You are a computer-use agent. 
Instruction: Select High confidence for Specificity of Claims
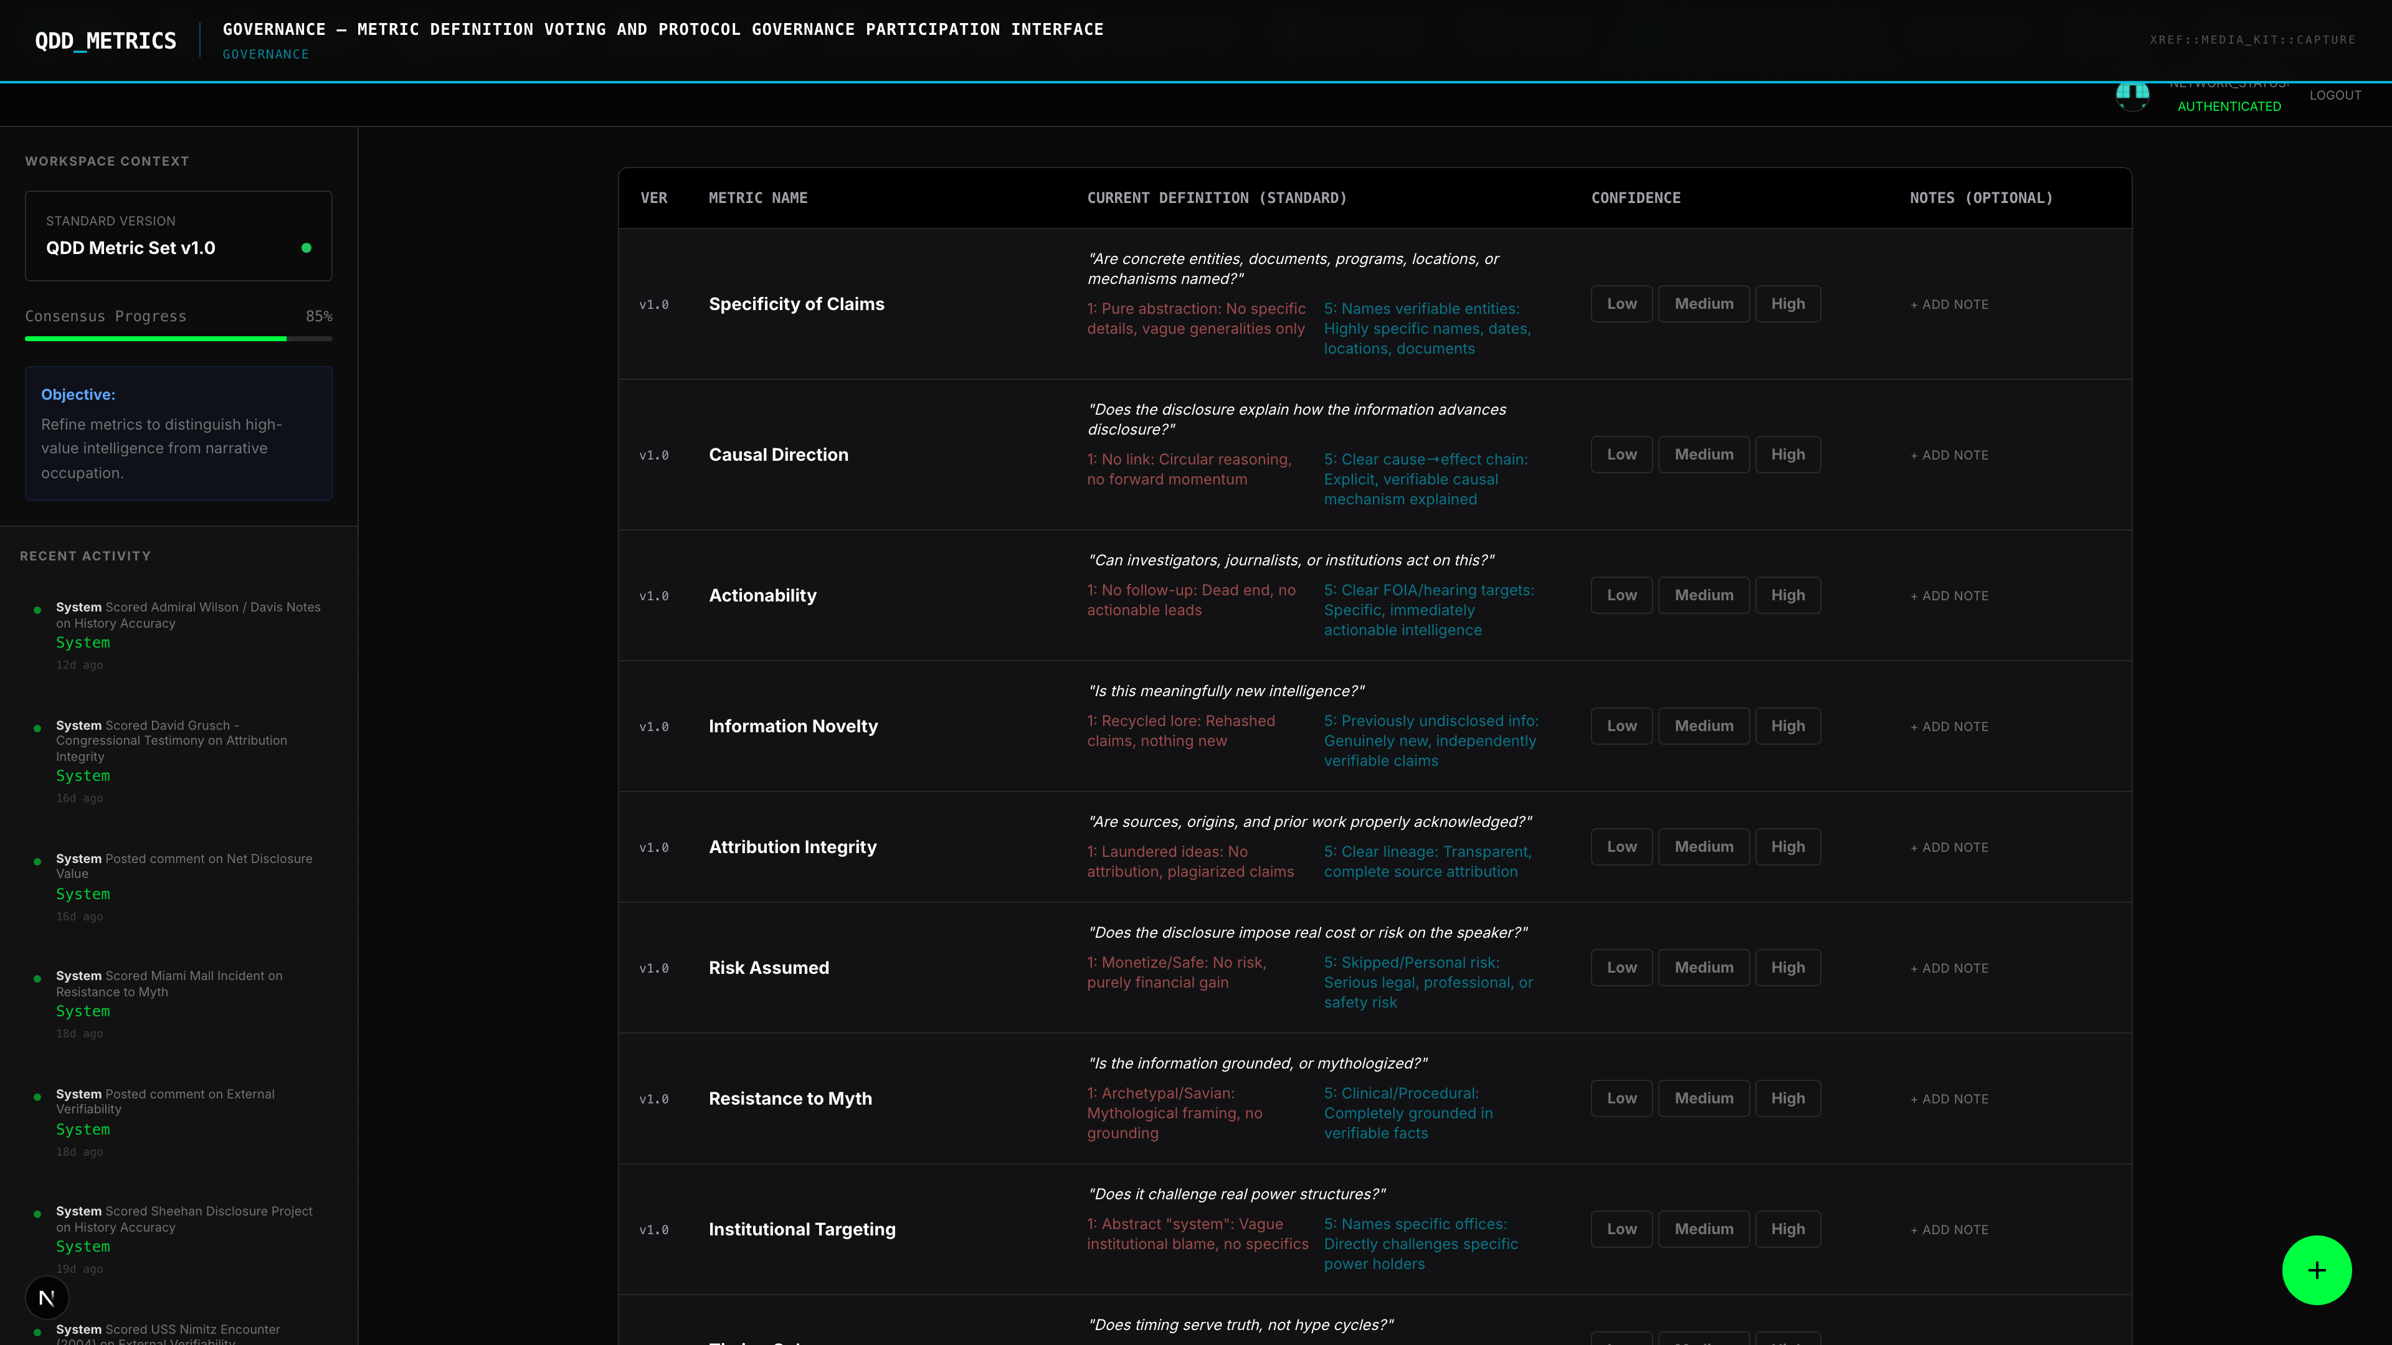1787,303
